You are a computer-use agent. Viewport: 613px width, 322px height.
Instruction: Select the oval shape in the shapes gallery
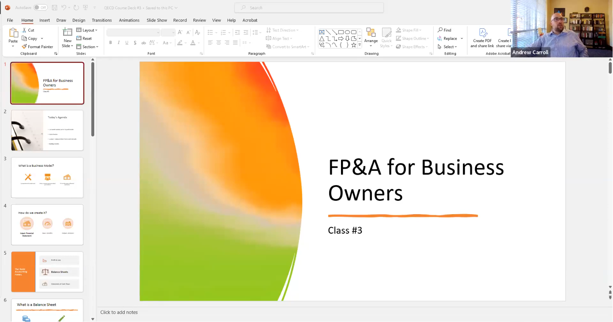click(x=347, y=32)
